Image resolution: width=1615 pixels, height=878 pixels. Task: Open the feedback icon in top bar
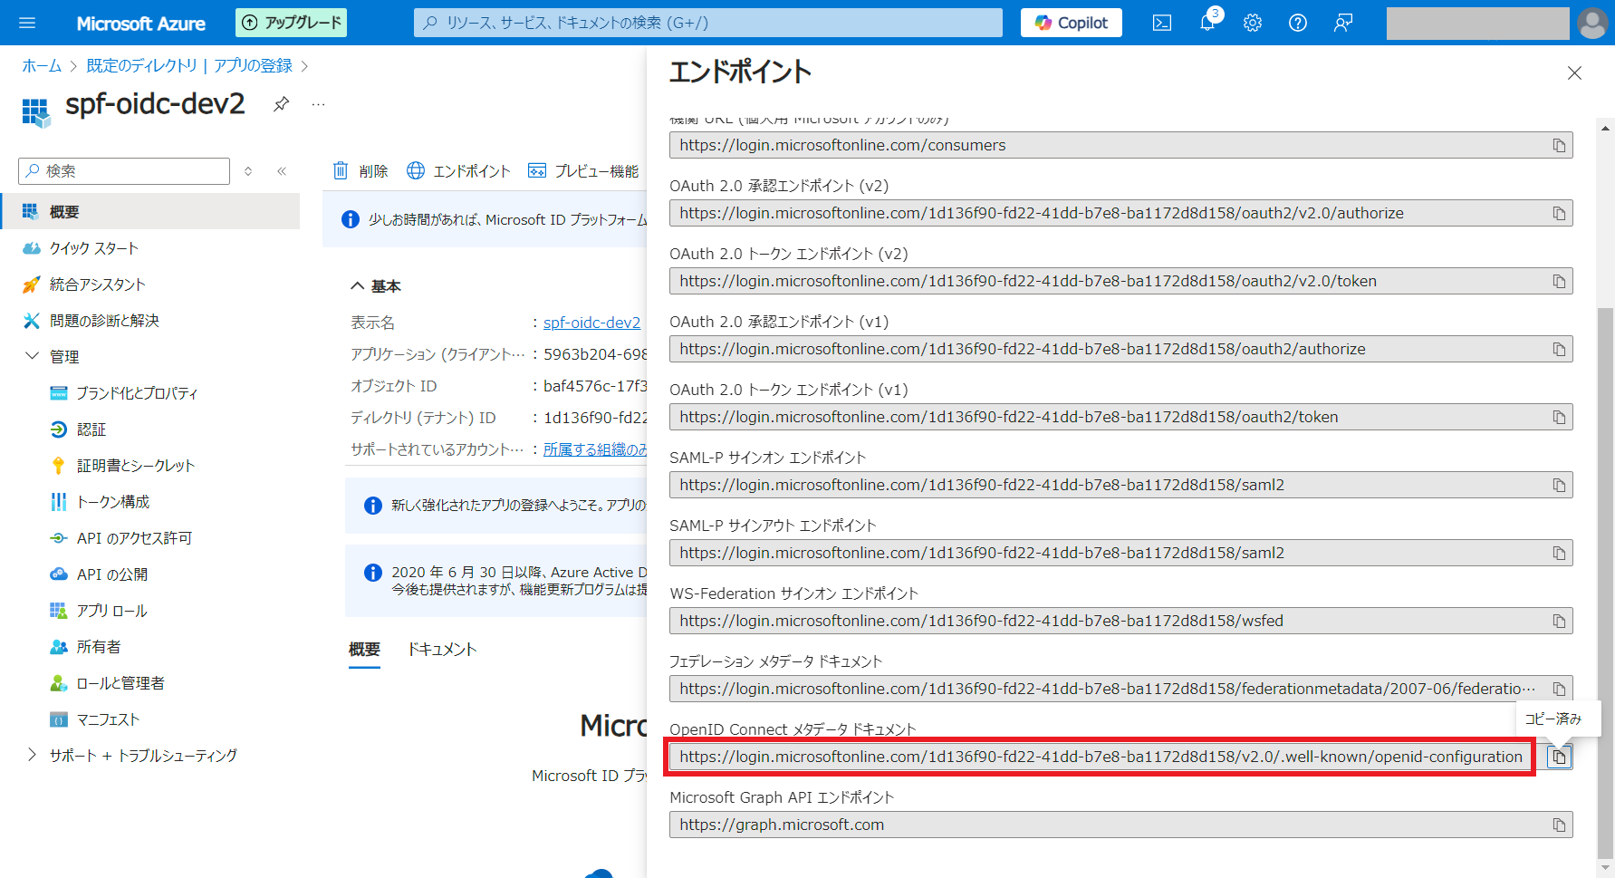pyautogui.click(x=1343, y=23)
